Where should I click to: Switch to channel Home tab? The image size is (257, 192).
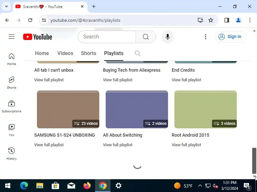(42, 53)
